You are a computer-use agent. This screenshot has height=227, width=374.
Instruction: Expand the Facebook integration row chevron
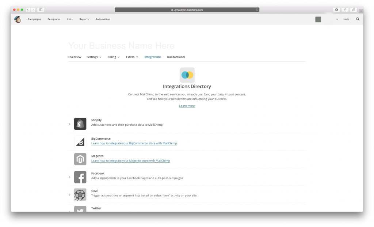click(x=70, y=177)
